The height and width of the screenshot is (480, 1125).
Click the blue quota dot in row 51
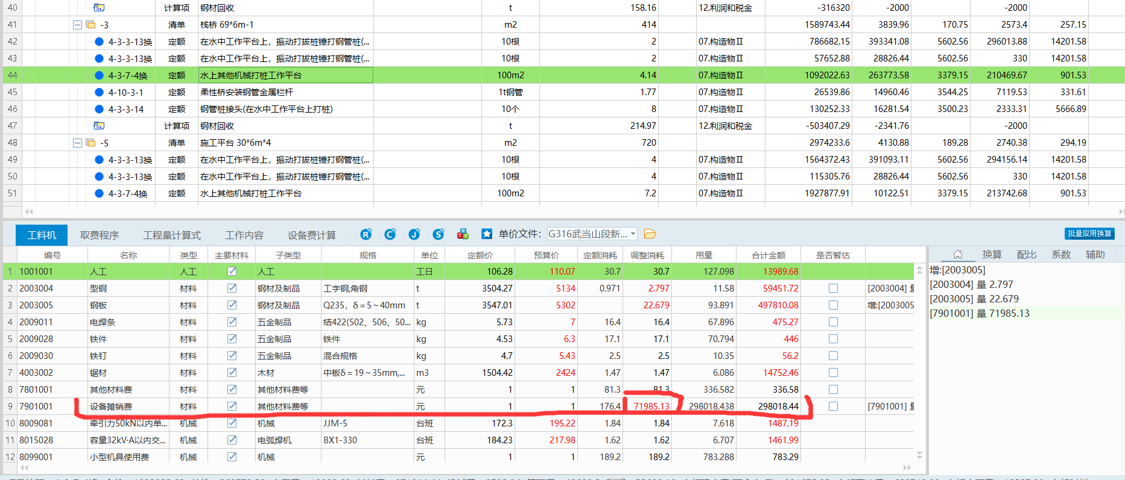coord(100,193)
